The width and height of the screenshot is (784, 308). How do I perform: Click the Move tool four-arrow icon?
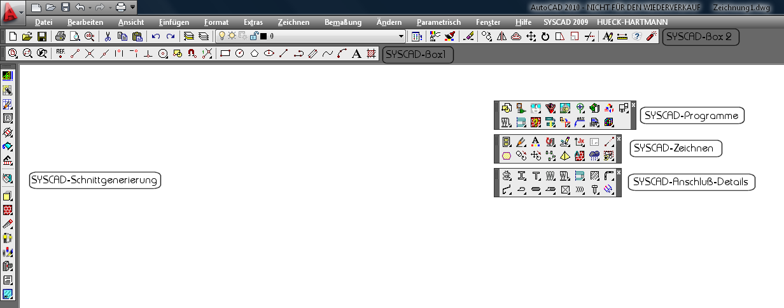click(531, 36)
